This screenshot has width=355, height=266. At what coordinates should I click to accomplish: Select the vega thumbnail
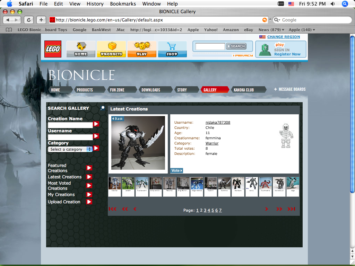(293, 187)
